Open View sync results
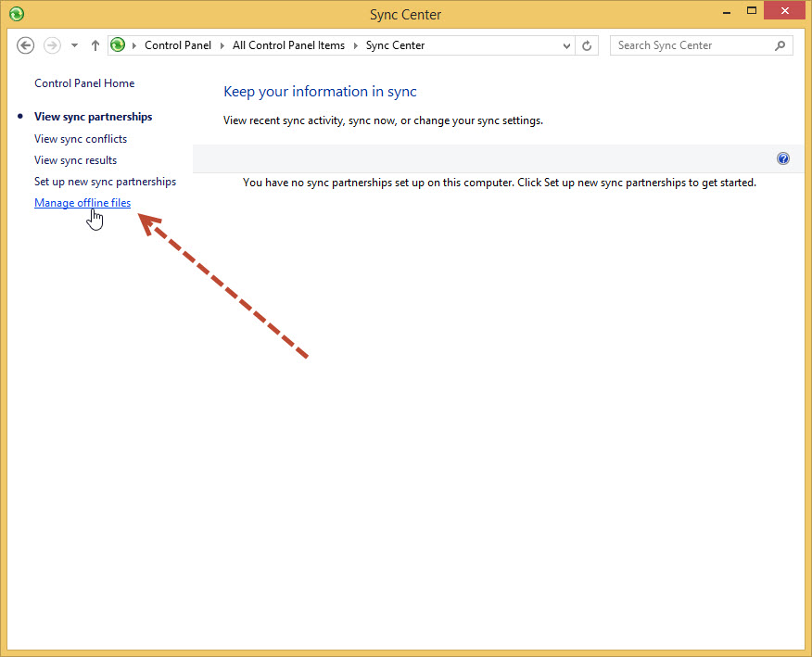 pyautogui.click(x=75, y=159)
